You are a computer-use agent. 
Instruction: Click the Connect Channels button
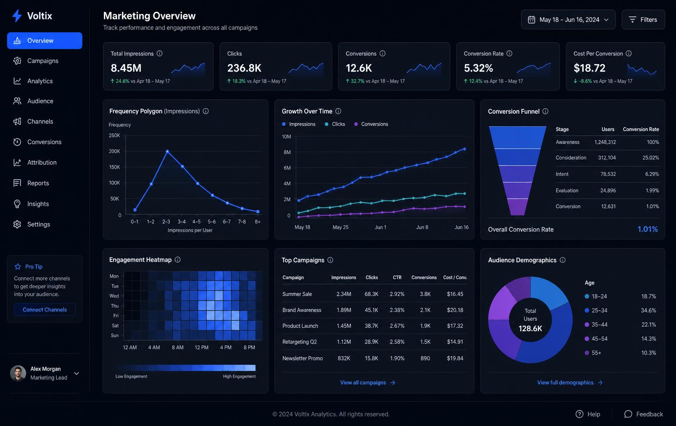45,309
